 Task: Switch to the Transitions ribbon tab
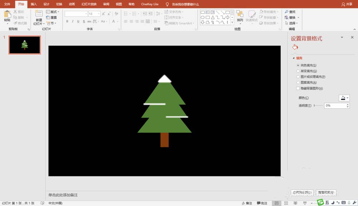[59, 4]
